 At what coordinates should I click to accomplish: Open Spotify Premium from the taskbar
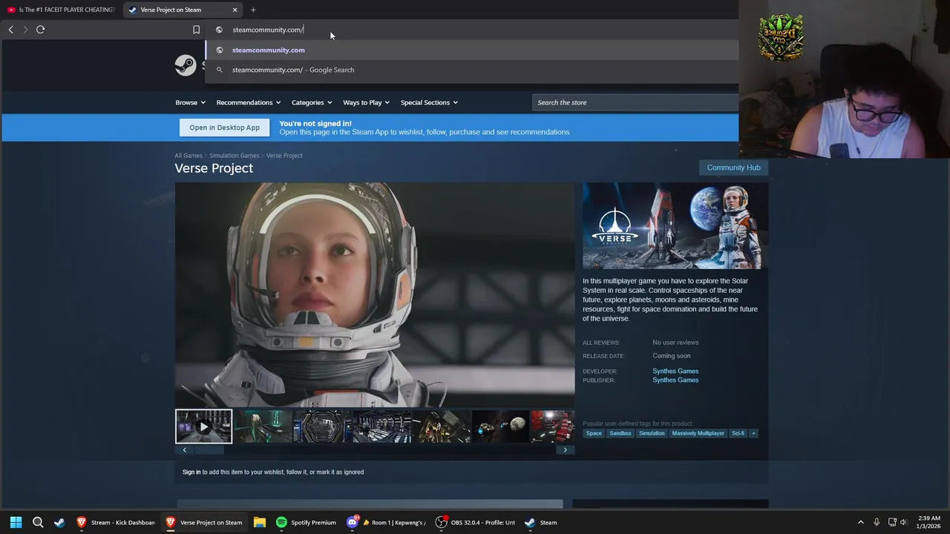pyautogui.click(x=306, y=522)
